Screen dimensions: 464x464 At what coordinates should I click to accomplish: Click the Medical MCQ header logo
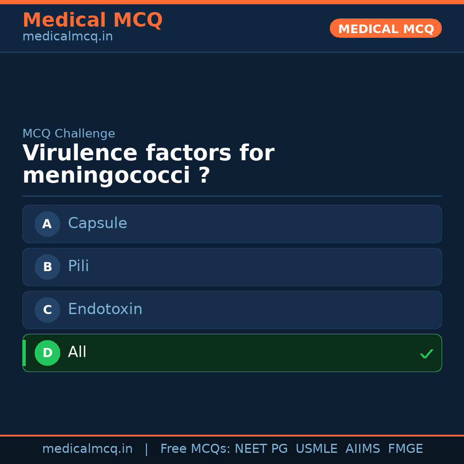point(92,20)
